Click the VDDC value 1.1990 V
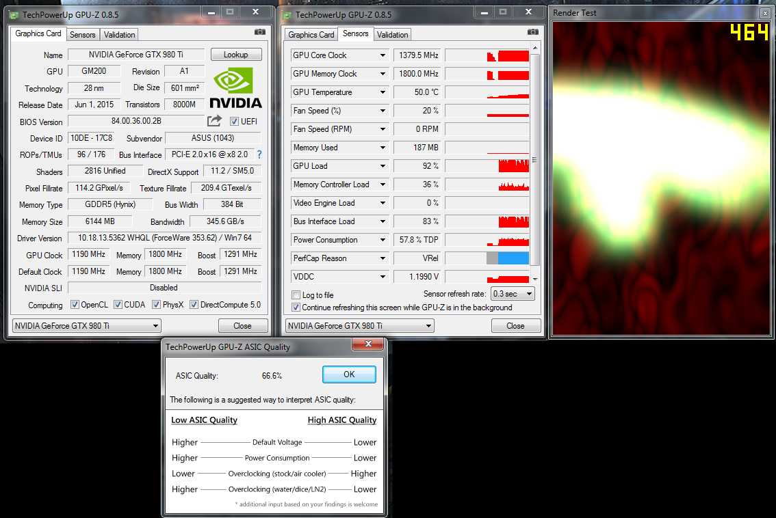 point(417,277)
